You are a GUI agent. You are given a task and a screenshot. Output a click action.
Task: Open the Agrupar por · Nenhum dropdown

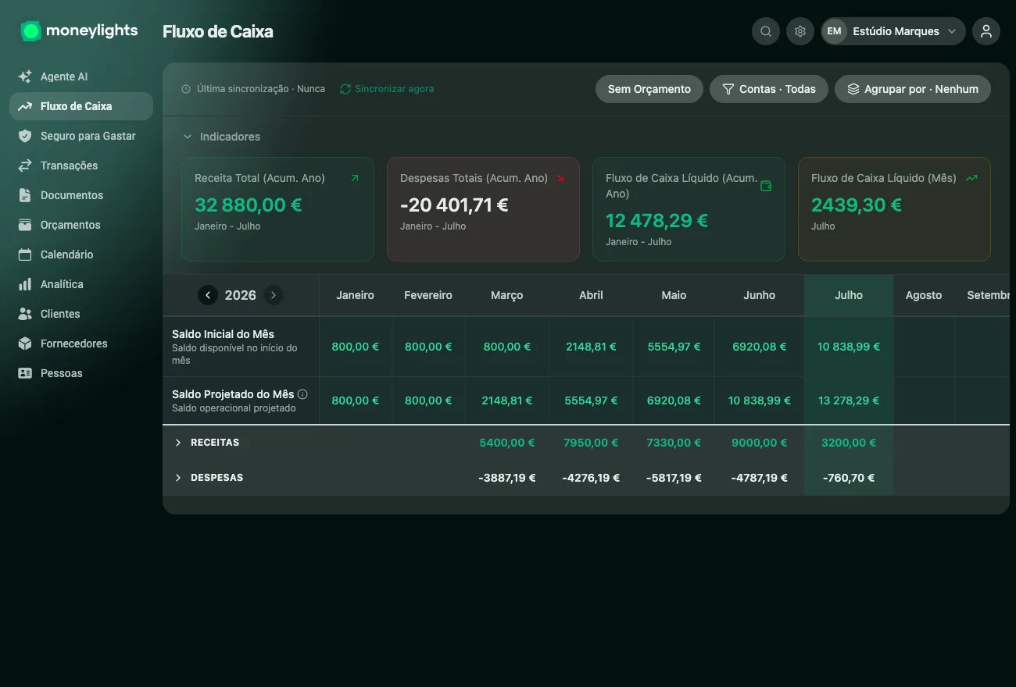point(913,89)
